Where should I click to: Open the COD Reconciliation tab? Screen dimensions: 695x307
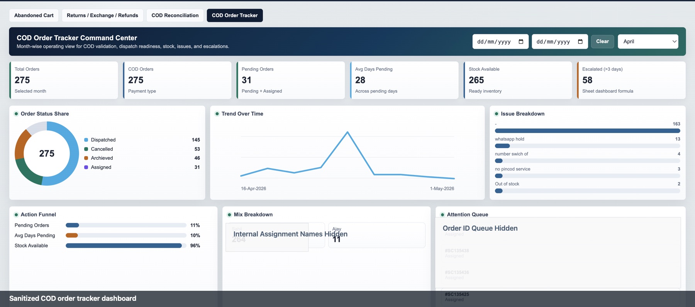pyautogui.click(x=175, y=15)
